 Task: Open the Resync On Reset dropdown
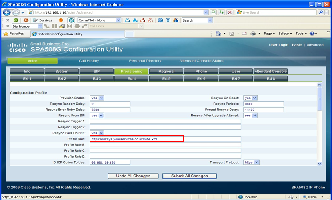[250, 98]
